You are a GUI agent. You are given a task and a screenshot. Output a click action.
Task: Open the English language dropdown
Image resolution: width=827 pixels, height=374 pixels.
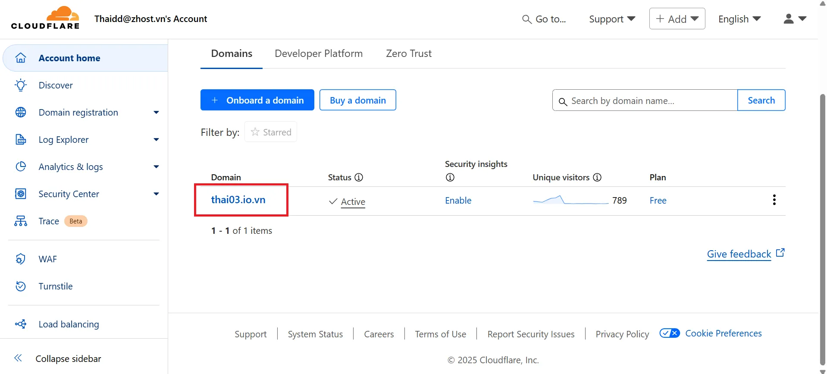739,19
